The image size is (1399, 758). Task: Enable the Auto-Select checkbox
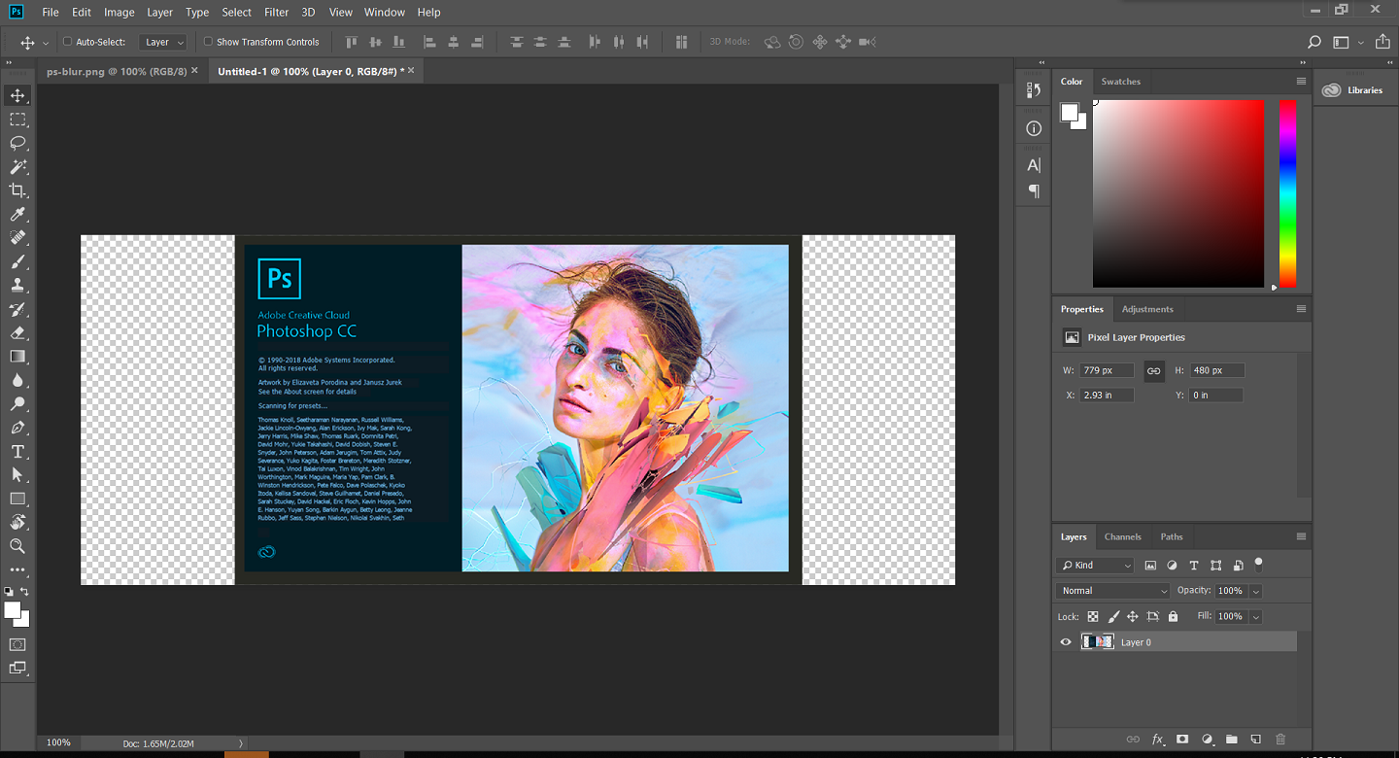pyautogui.click(x=68, y=42)
